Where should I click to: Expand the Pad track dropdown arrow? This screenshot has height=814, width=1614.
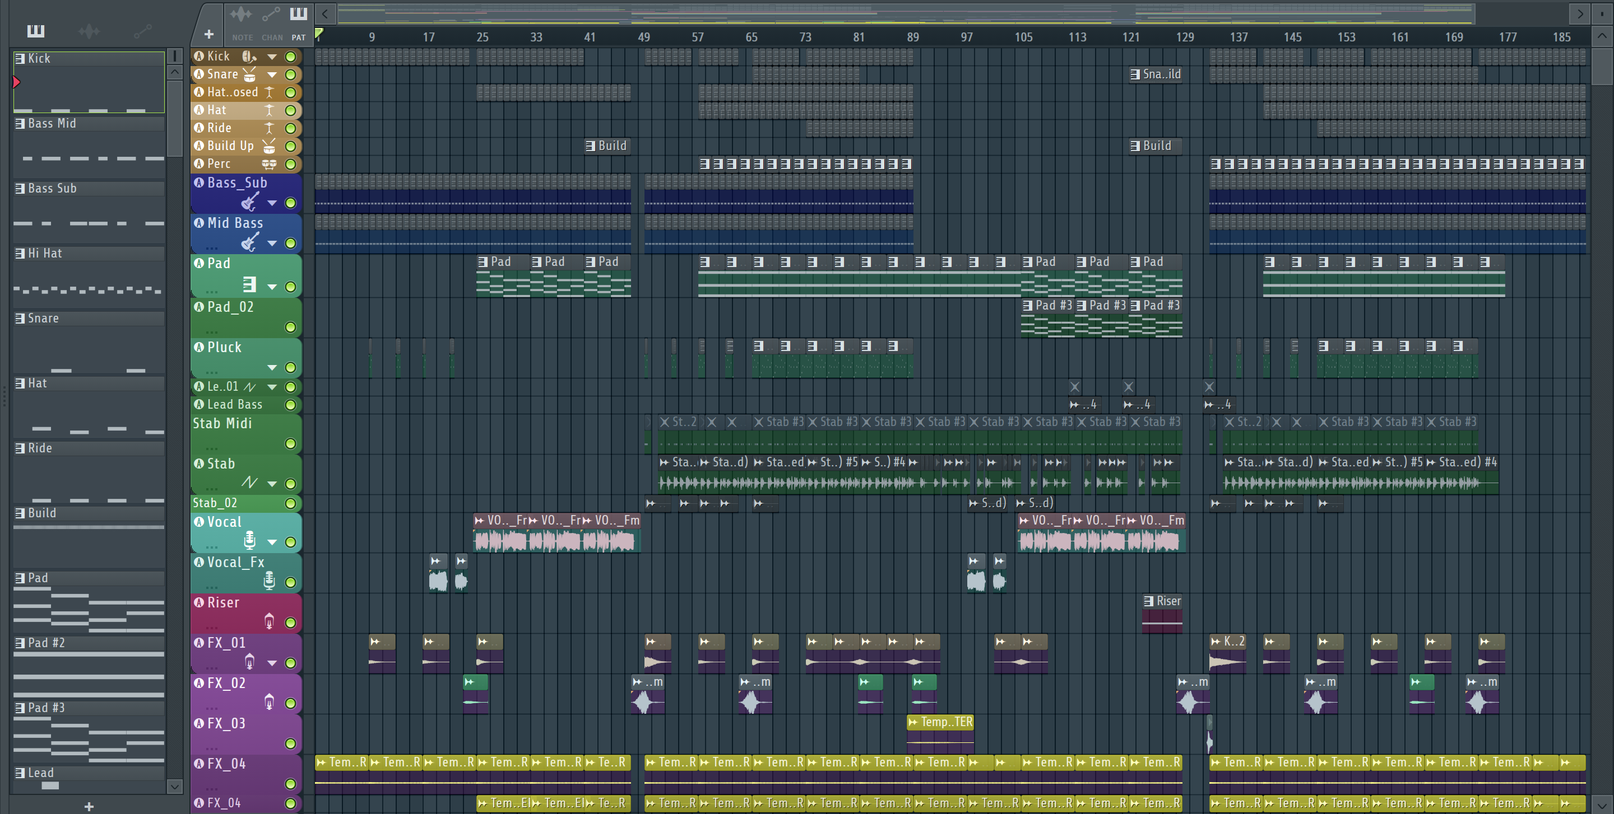click(272, 287)
